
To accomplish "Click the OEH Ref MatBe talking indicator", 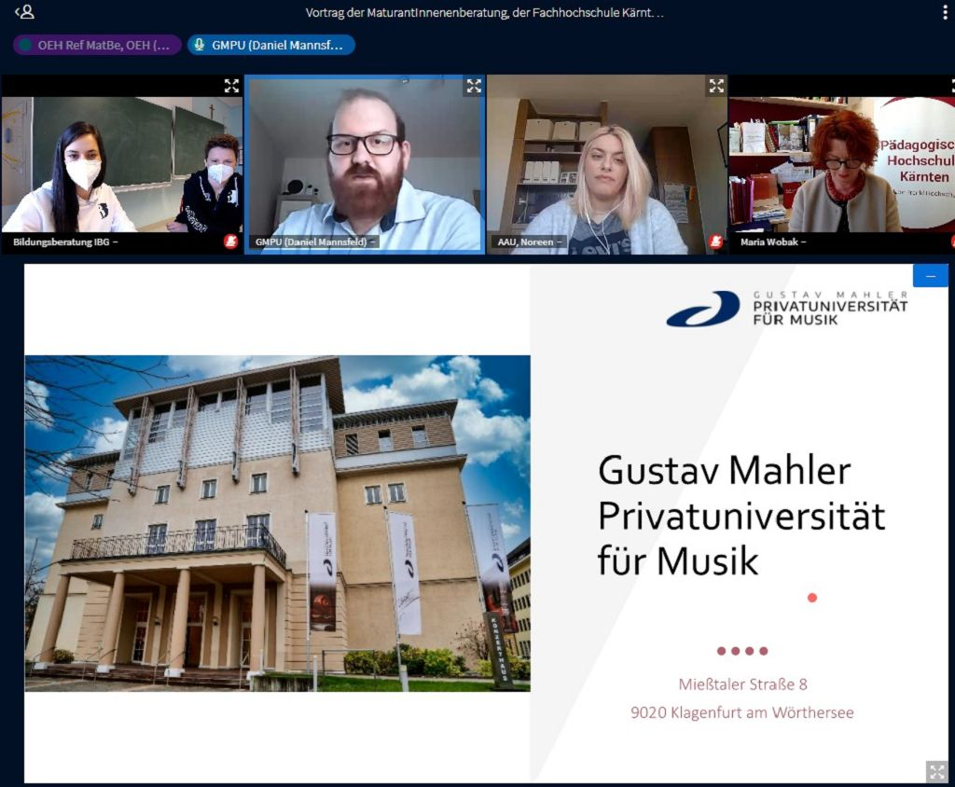I will pos(97,45).
